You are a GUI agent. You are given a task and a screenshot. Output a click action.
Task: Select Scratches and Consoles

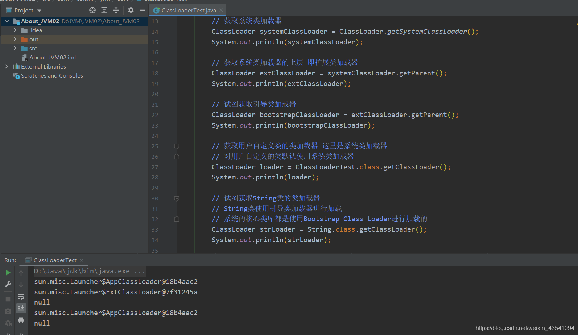tap(52, 75)
